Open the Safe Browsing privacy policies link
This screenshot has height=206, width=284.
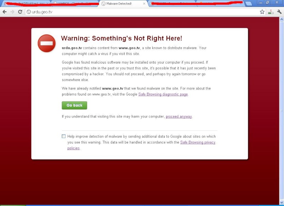(x=198, y=142)
